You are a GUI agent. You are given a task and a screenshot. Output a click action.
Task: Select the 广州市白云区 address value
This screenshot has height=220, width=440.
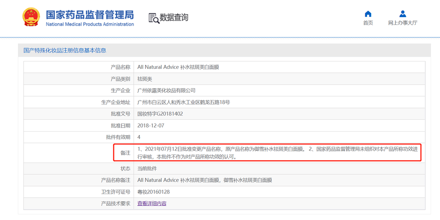pos(183,102)
